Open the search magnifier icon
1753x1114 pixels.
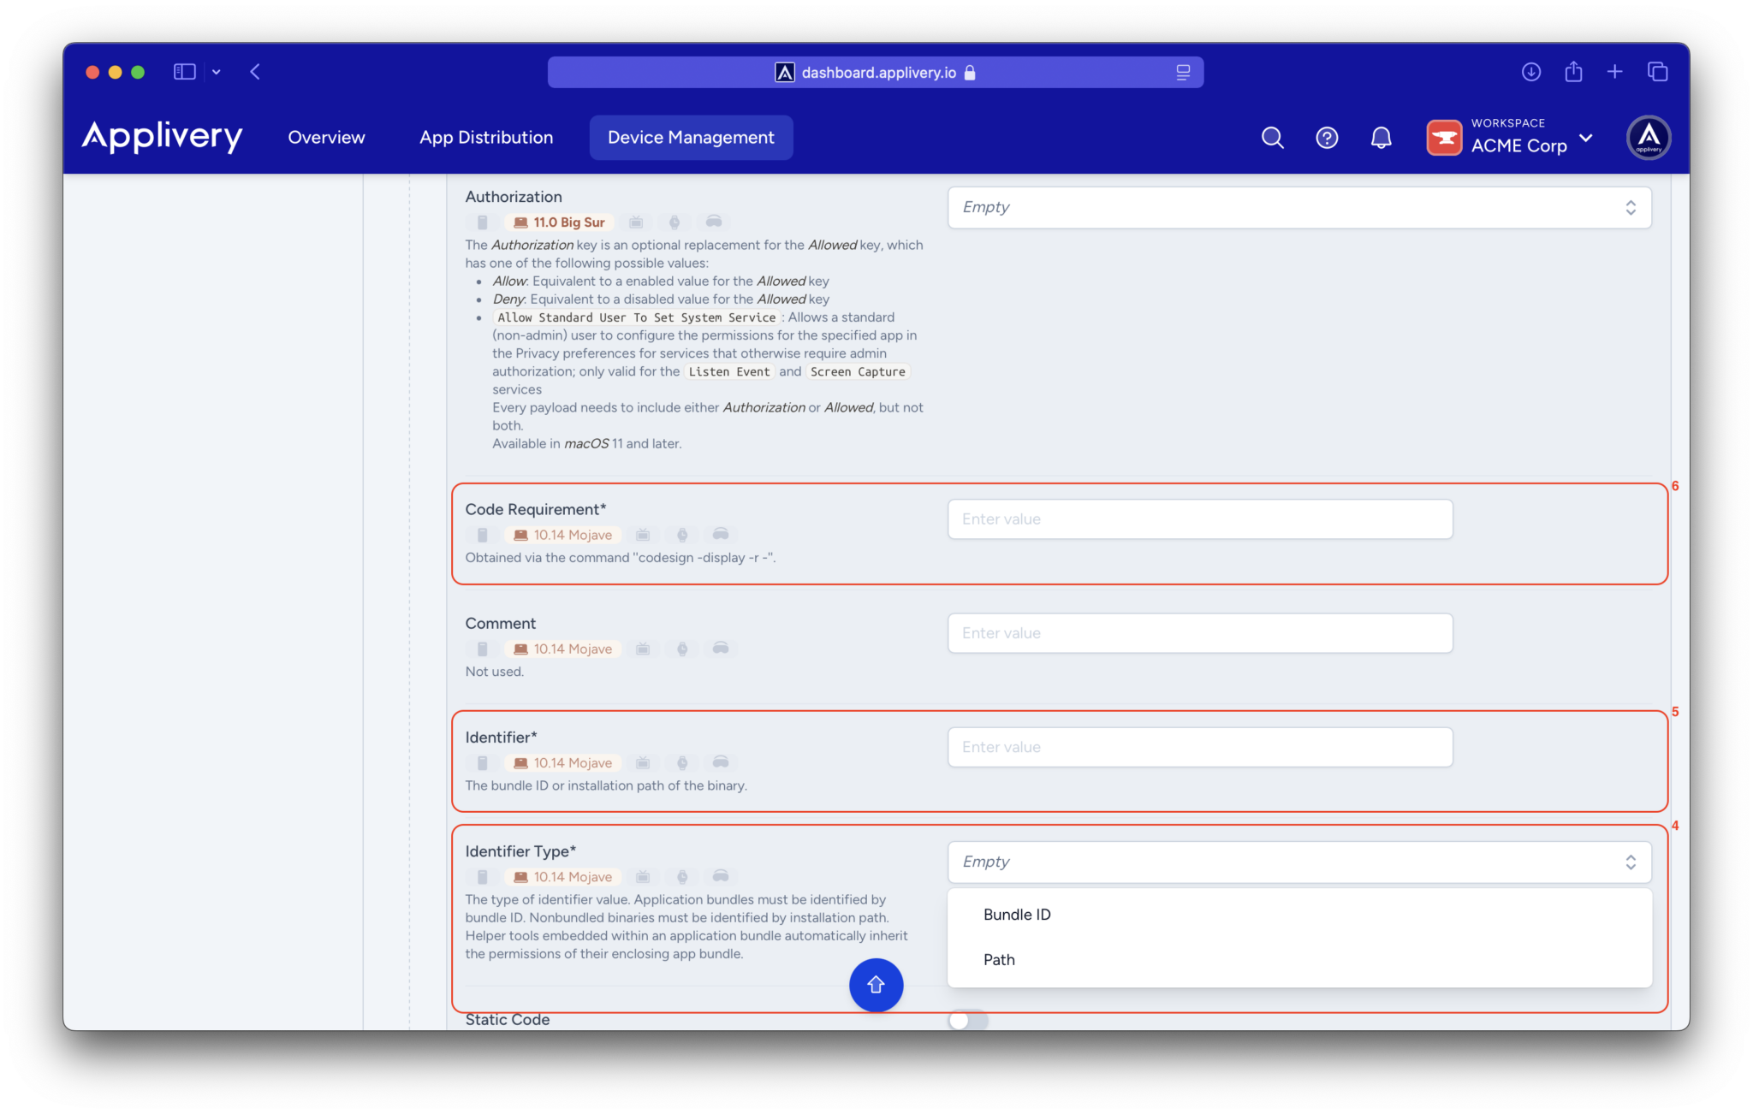point(1272,138)
